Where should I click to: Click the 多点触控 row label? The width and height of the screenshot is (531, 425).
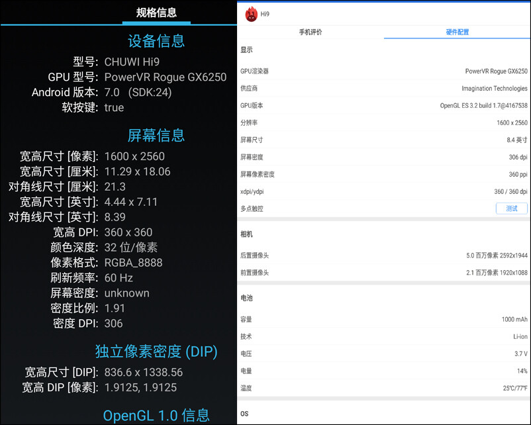(252, 209)
